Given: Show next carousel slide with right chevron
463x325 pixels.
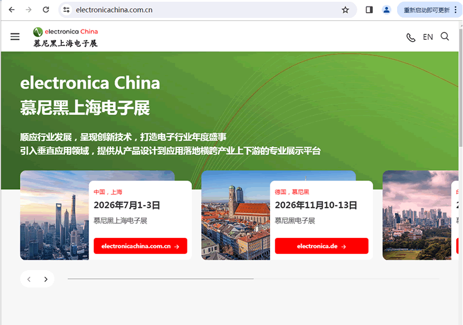Looking at the screenshot, I should click(46, 279).
